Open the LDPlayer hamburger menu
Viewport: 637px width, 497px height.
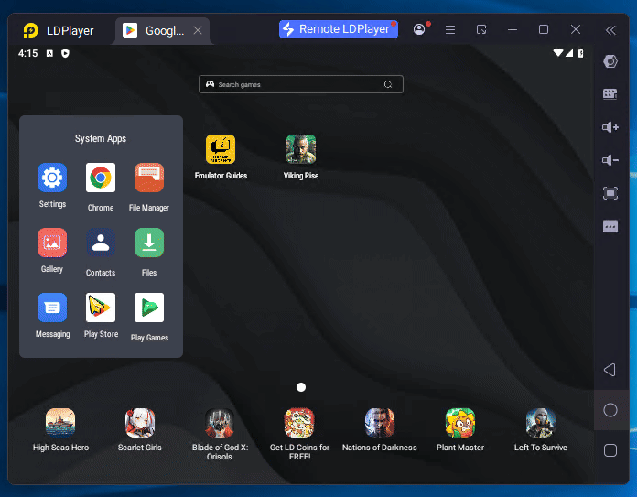pos(450,29)
